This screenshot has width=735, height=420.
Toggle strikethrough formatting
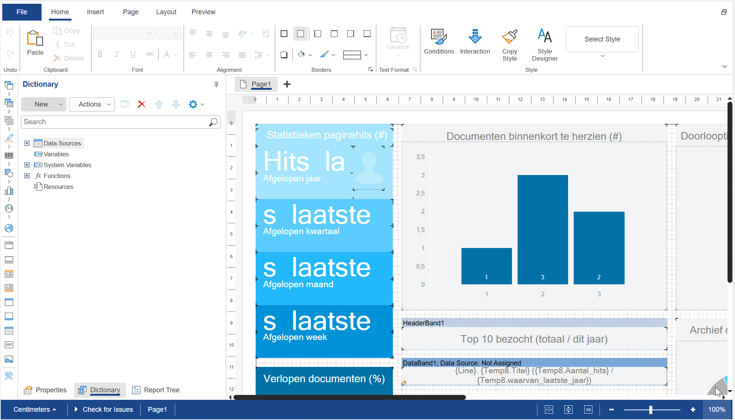tap(150, 55)
